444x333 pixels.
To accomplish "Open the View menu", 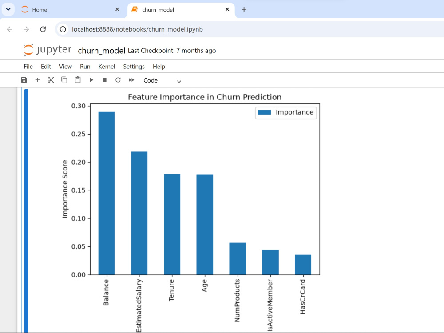I will pos(65,67).
